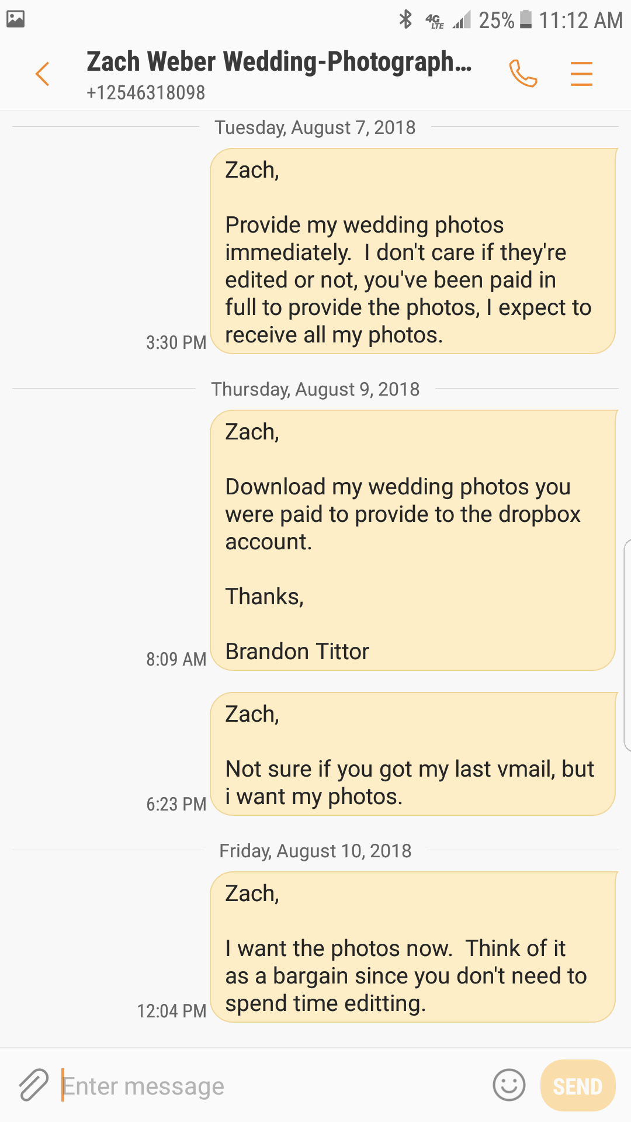Open the emoji smiley picker
631x1122 pixels.
click(509, 1085)
